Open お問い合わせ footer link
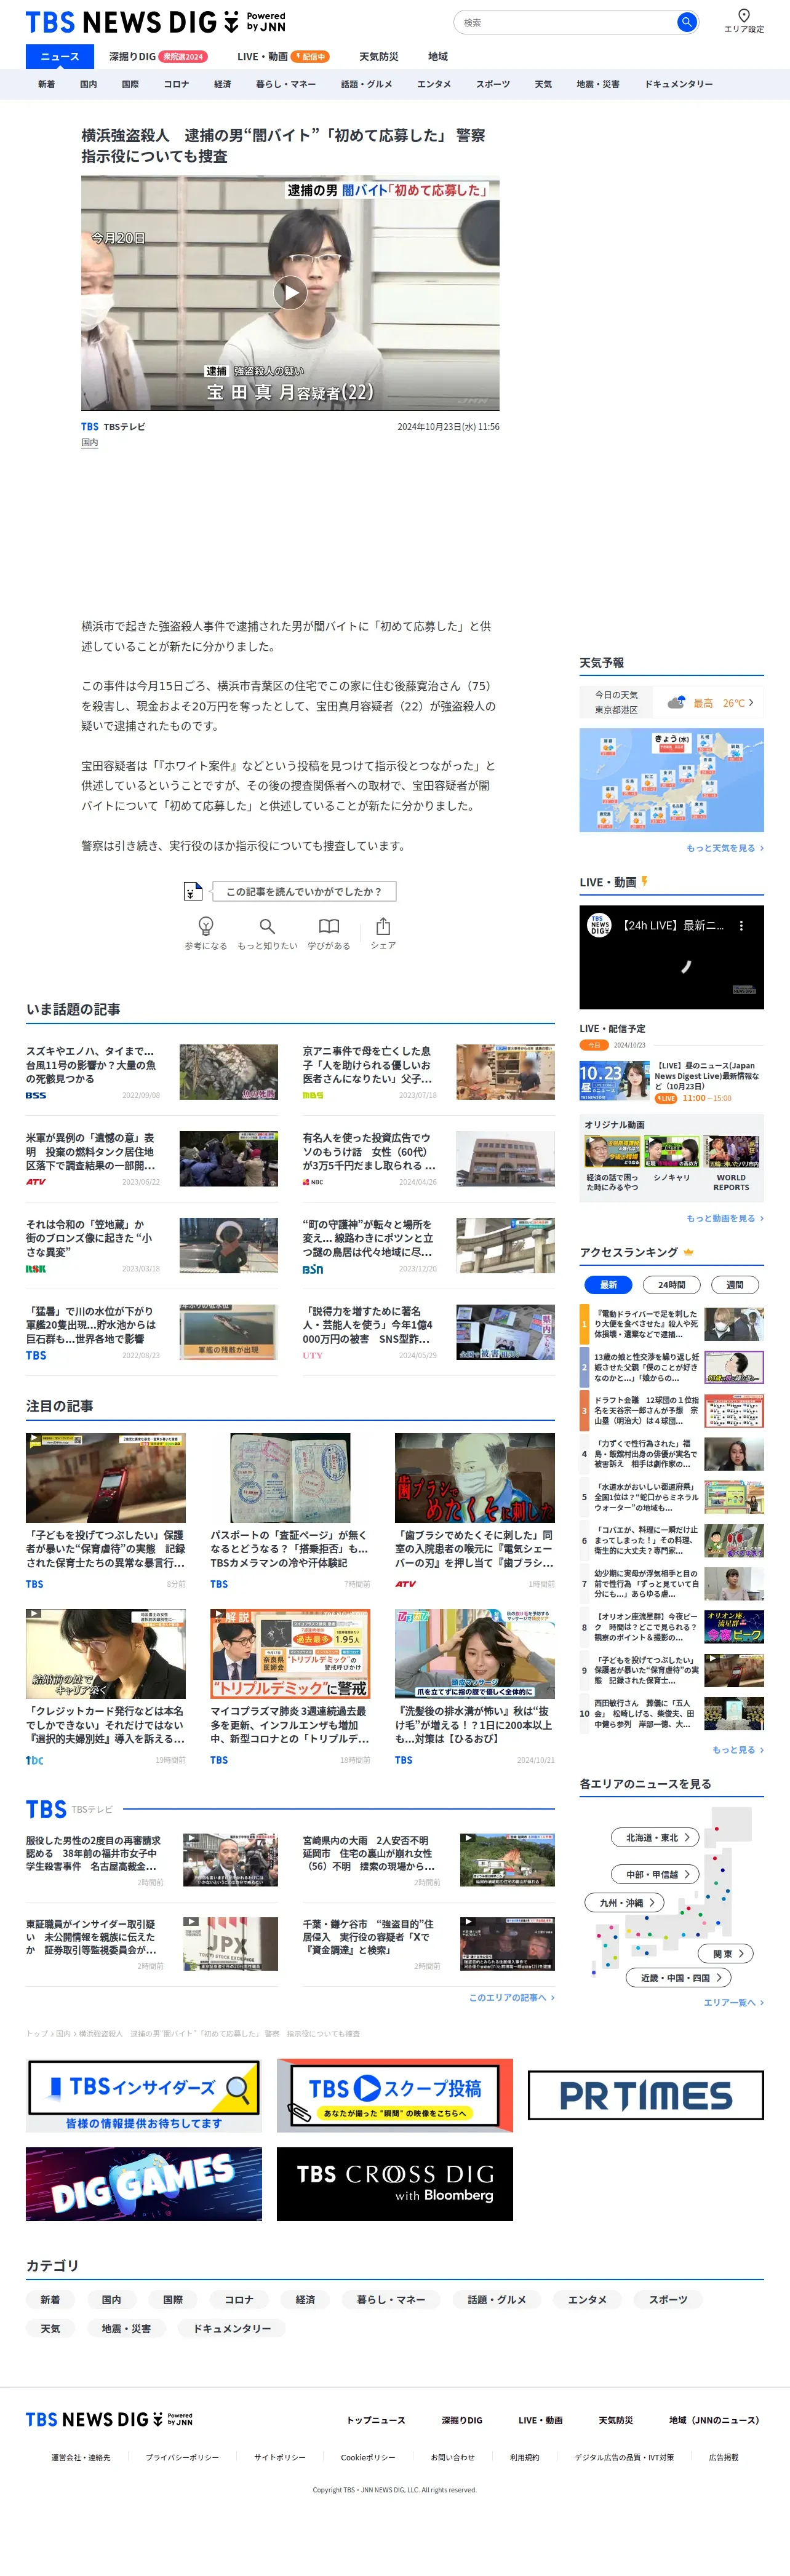The image size is (790, 2576). point(453,2457)
